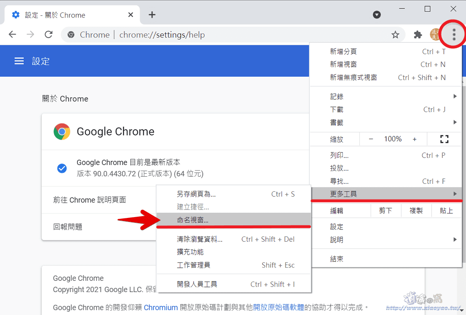The height and width of the screenshot is (315, 466).
Task: Expand the 記錄 submenu
Action: [386, 97]
